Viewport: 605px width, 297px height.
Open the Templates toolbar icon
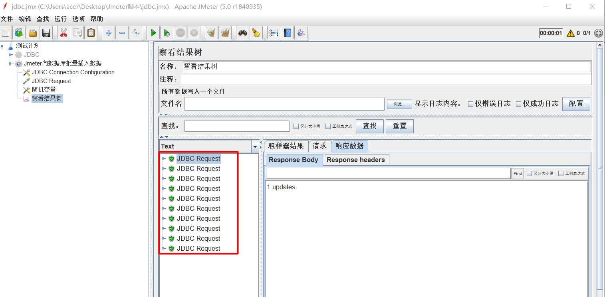pos(19,33)
